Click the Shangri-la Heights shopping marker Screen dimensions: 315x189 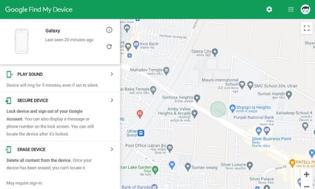[x=233, y=109]
